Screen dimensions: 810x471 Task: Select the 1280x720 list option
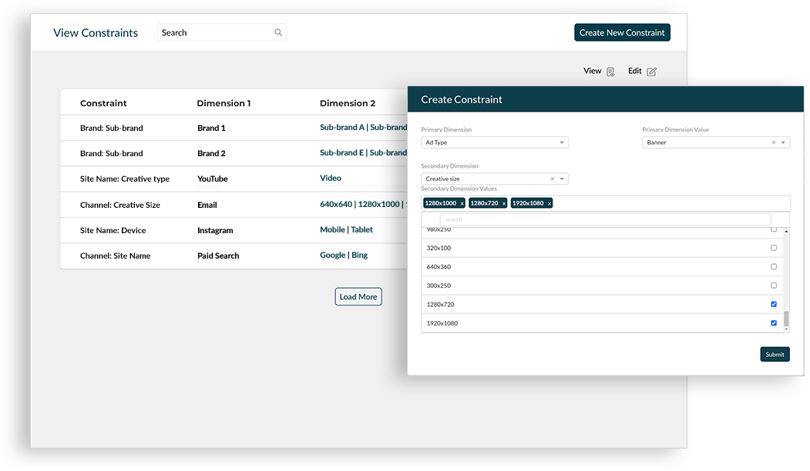coord(603,304)
